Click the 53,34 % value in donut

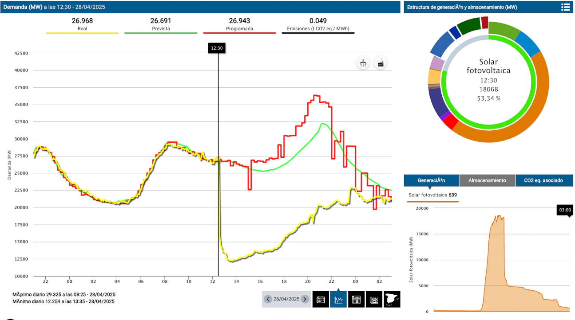(x=488, y=98)
